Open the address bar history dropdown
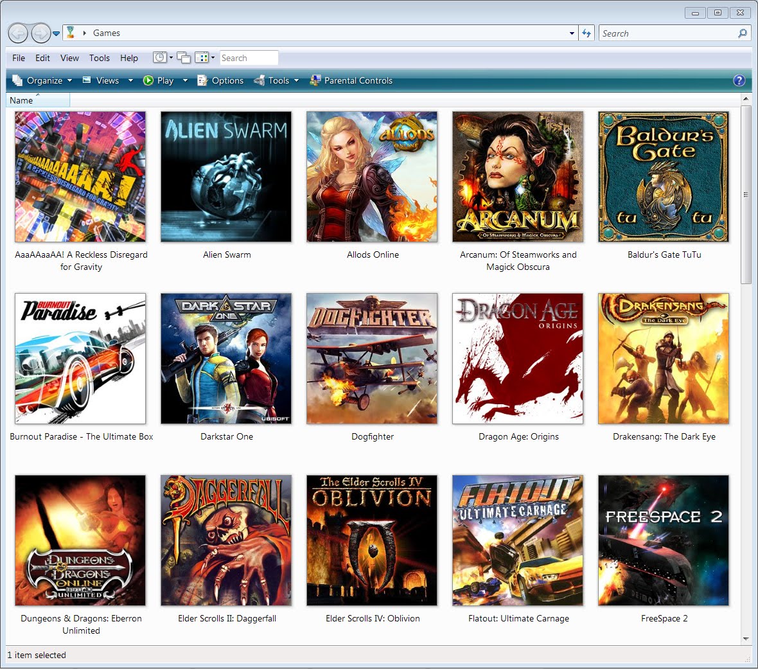 coord(571,33)
